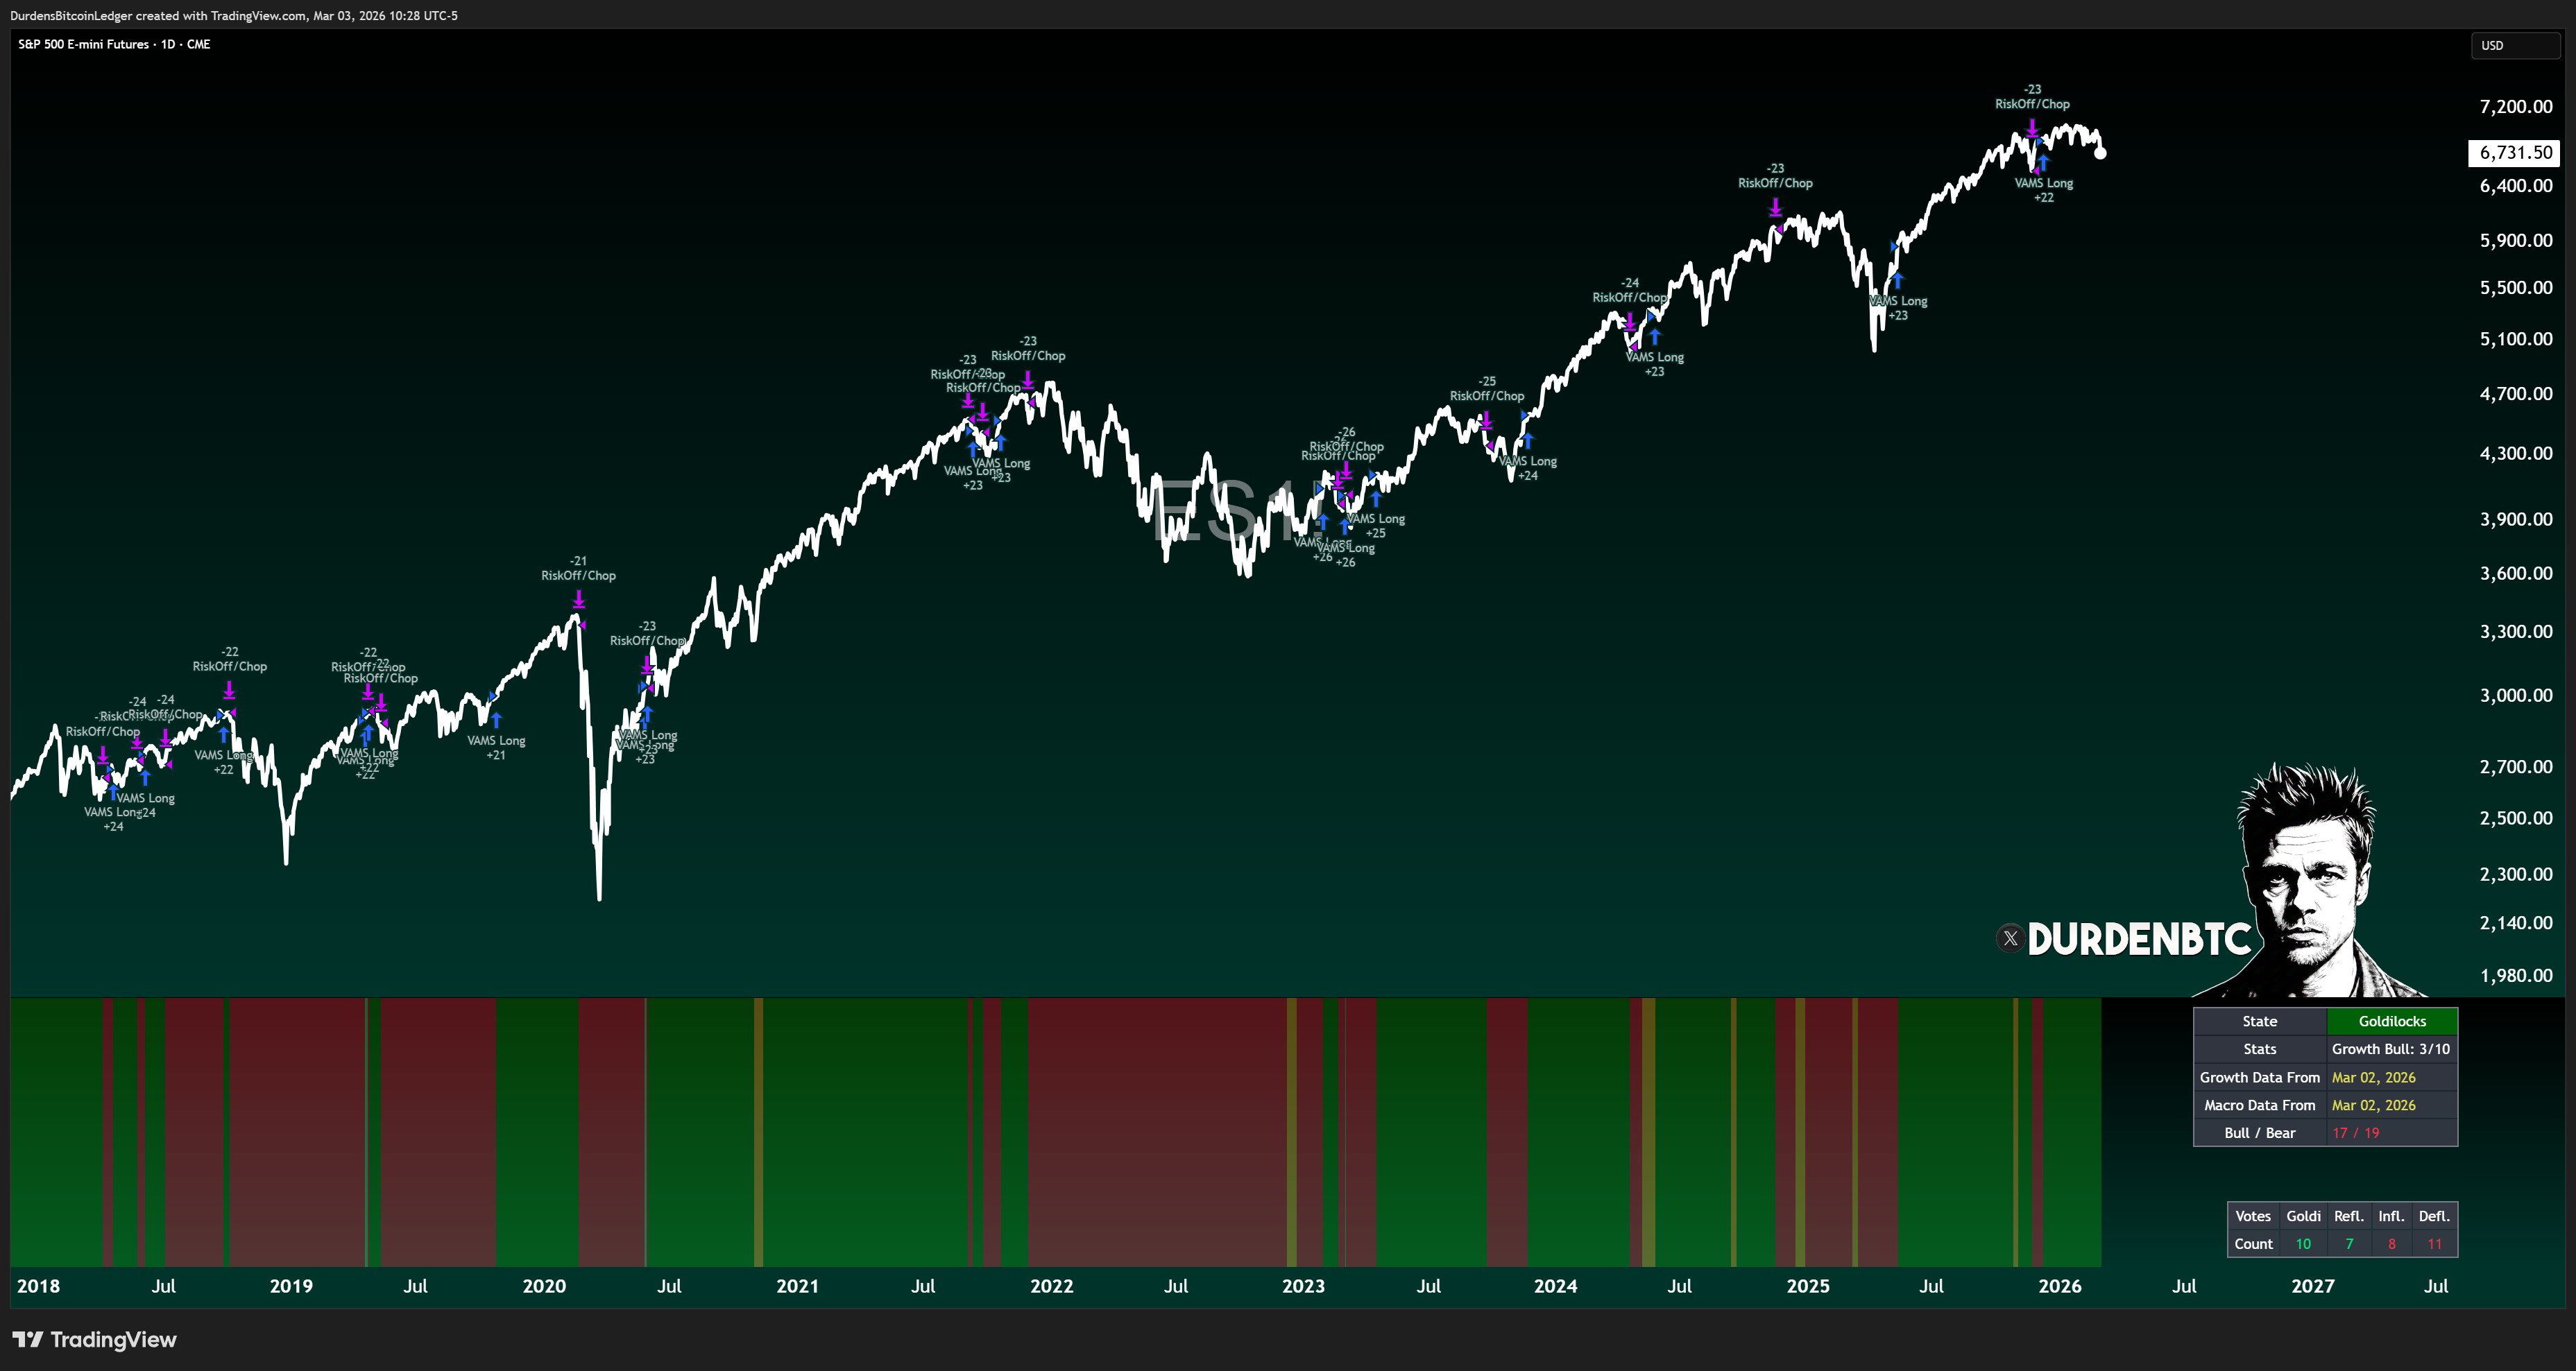
Task: Click the TradingView logo at bottom left
Action: coord(94,1339)
